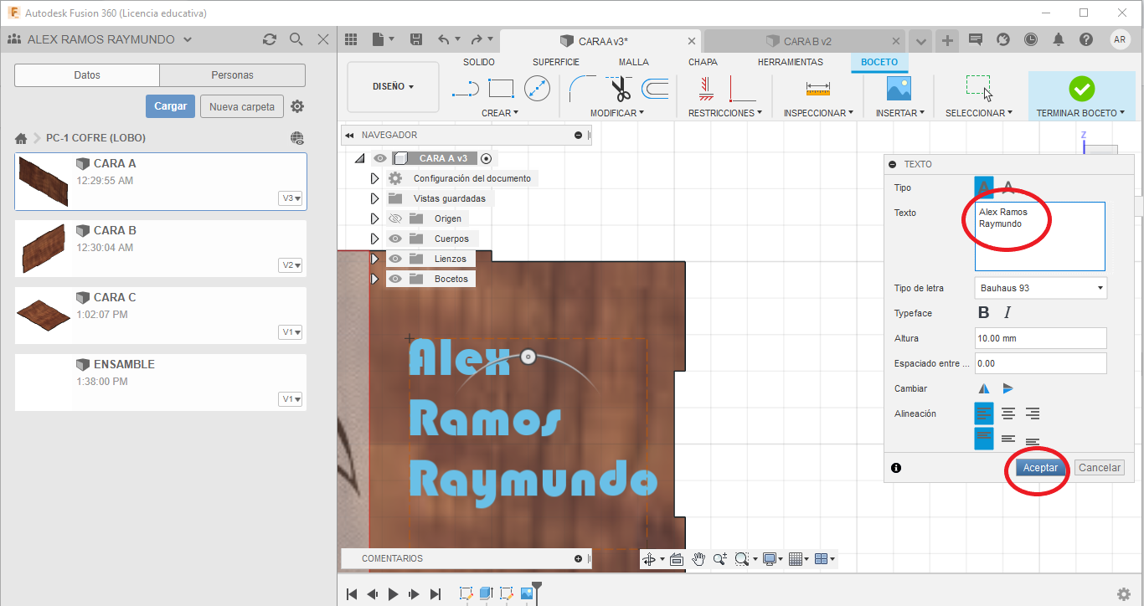
Task: Click the Insert image icon
Action: pos(899,88)
